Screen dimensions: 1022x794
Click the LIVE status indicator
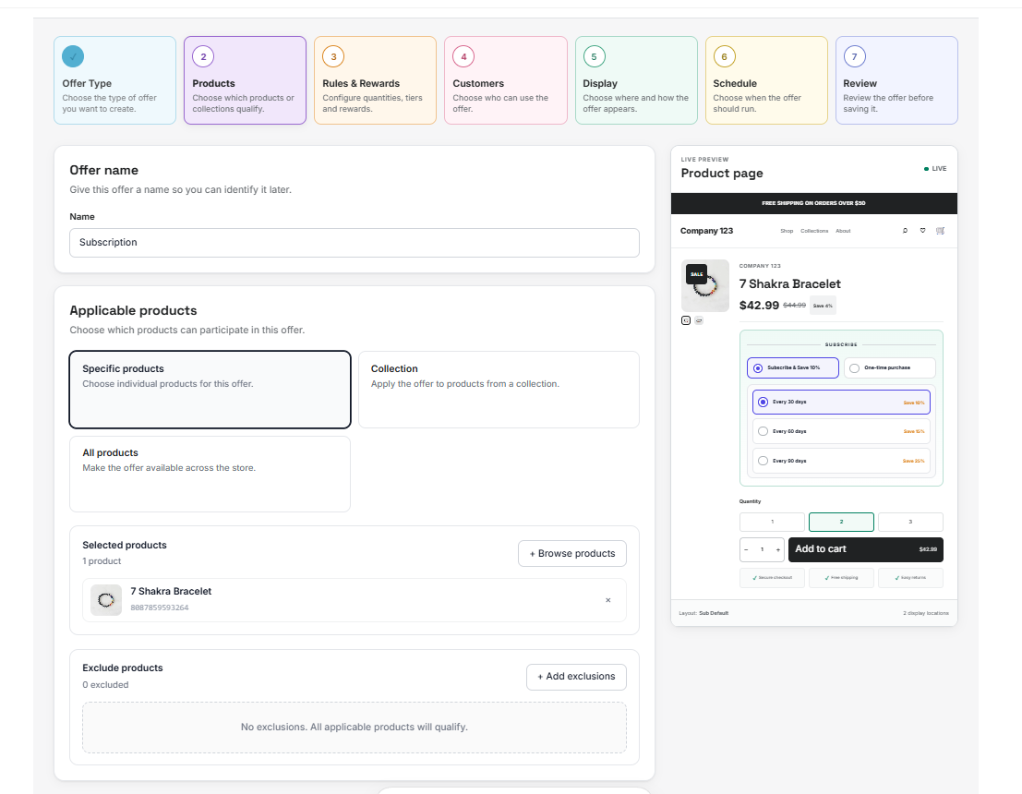(935, 169)
